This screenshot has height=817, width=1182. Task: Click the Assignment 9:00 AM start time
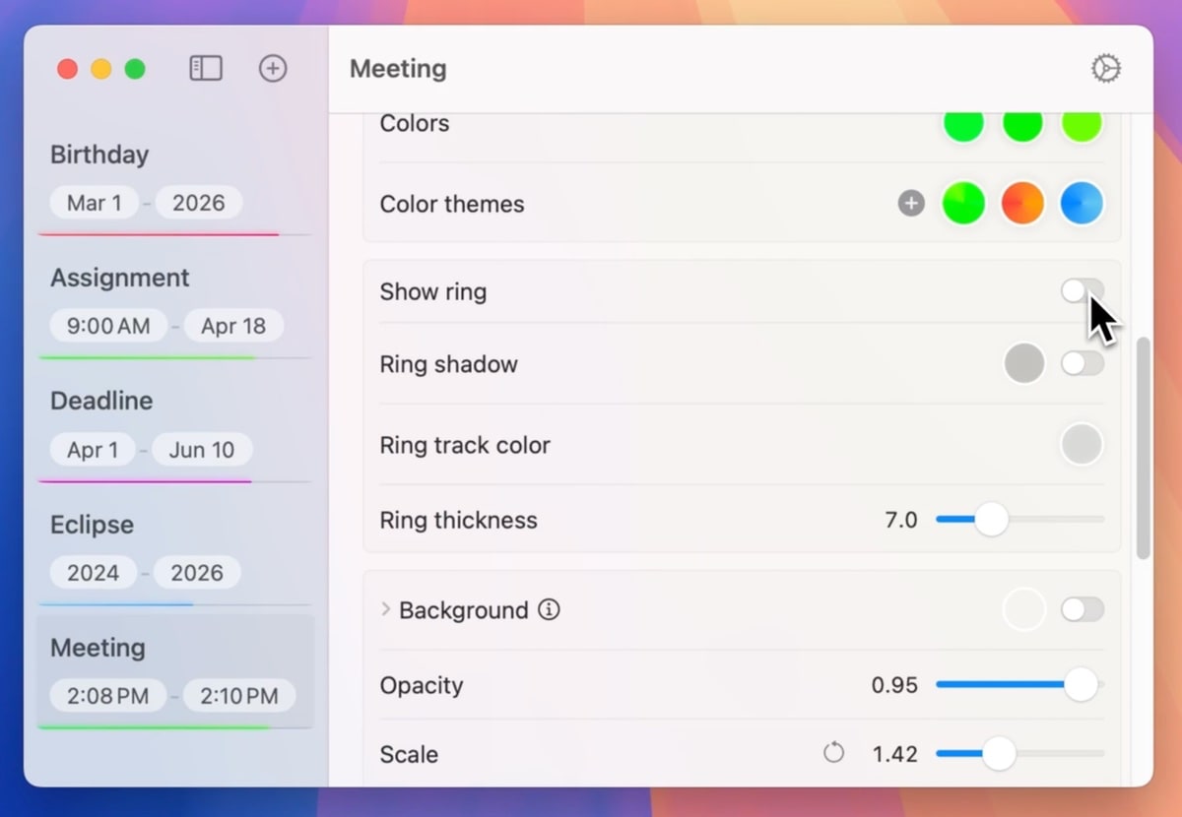click(x=107, y=326)
